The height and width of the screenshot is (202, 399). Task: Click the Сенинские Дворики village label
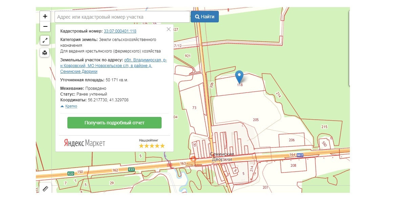[x=222, y=157]
